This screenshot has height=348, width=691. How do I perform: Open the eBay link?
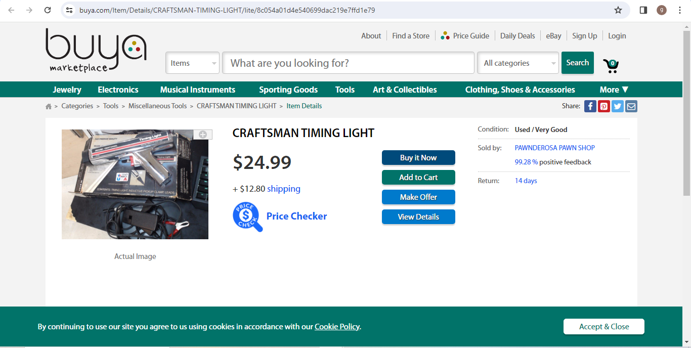tap(553, 36)
